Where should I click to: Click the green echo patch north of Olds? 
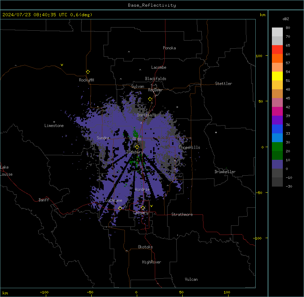(135, 133)
